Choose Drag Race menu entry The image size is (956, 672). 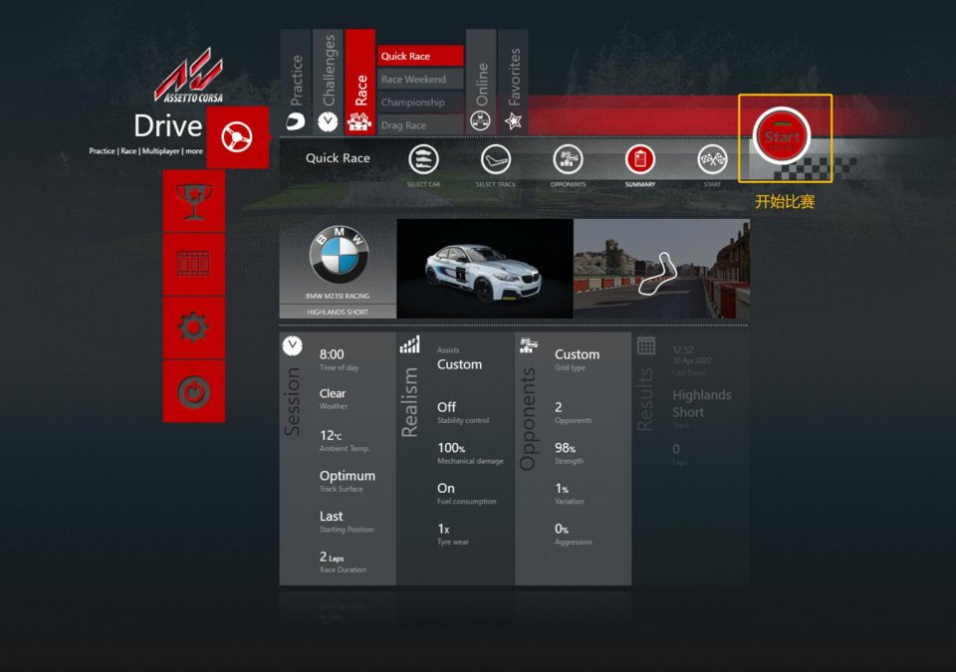coord(420,125)
